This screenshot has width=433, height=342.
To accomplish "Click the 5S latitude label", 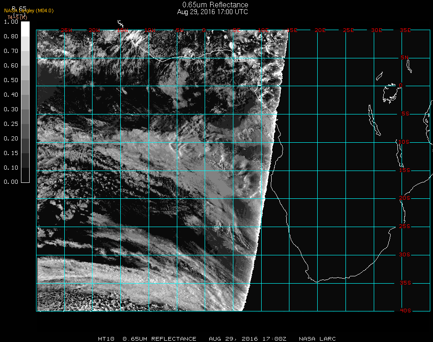I will coord(405,114).
